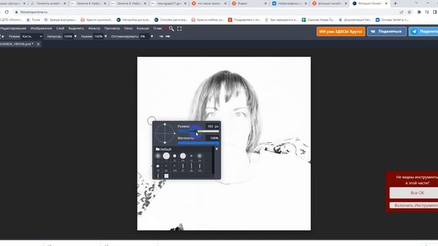The image size is (438, 246).
Task: Open the browser tab search chevron
Action: point(416,3)
